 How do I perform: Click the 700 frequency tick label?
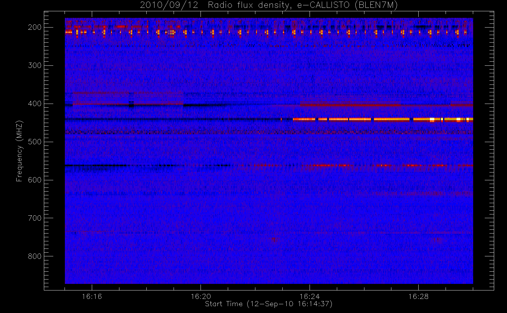[35, 218]
